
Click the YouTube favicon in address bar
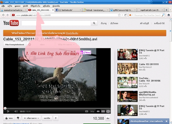(x=13, y=15)
